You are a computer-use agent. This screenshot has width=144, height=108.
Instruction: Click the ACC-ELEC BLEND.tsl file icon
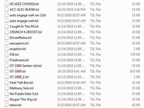[6, 10]
